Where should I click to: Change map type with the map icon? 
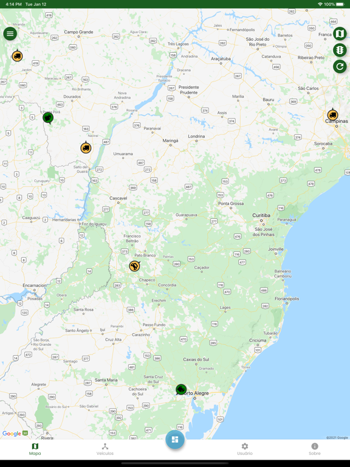click(x=340, y=33)
